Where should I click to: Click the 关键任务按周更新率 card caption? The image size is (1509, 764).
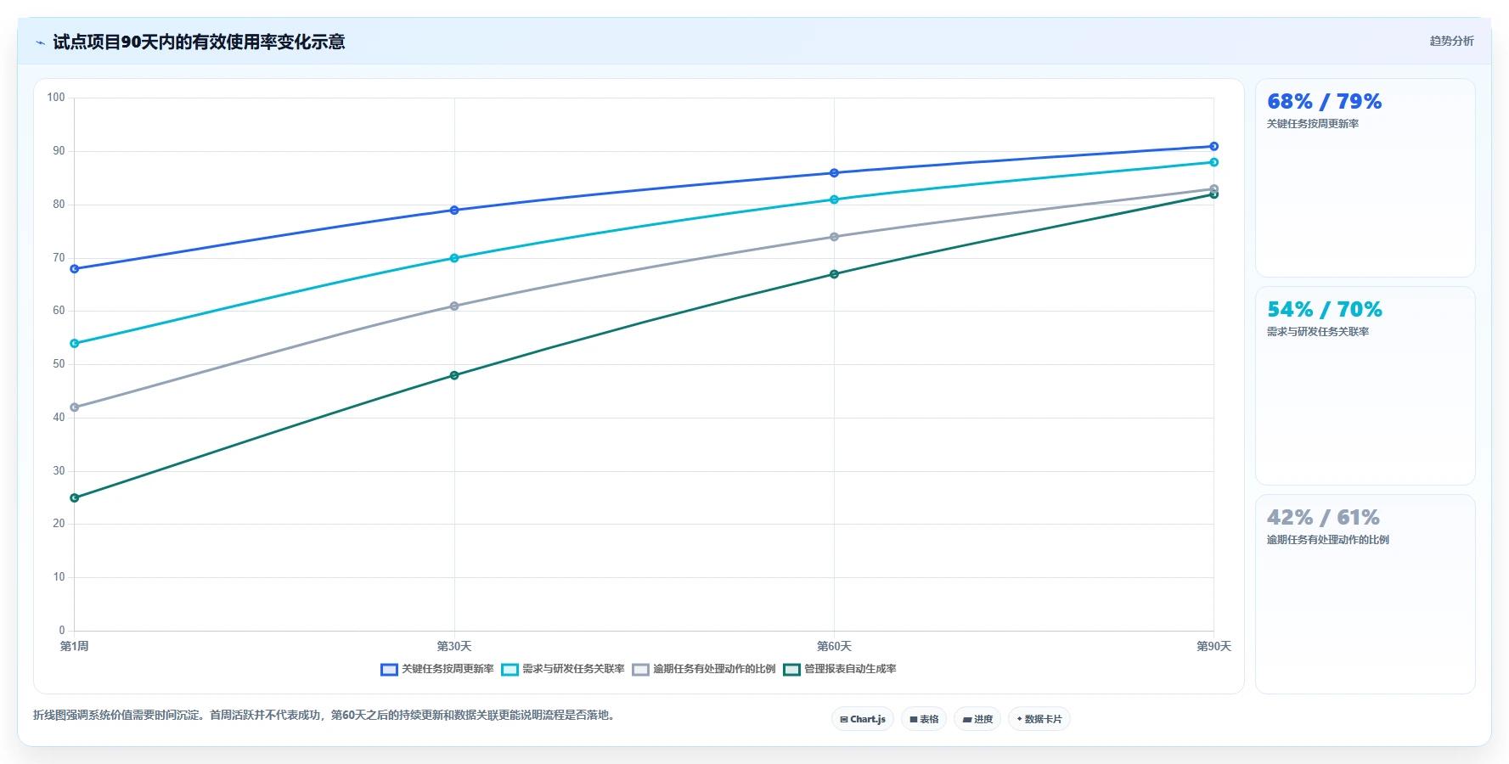pos(1313,124)
